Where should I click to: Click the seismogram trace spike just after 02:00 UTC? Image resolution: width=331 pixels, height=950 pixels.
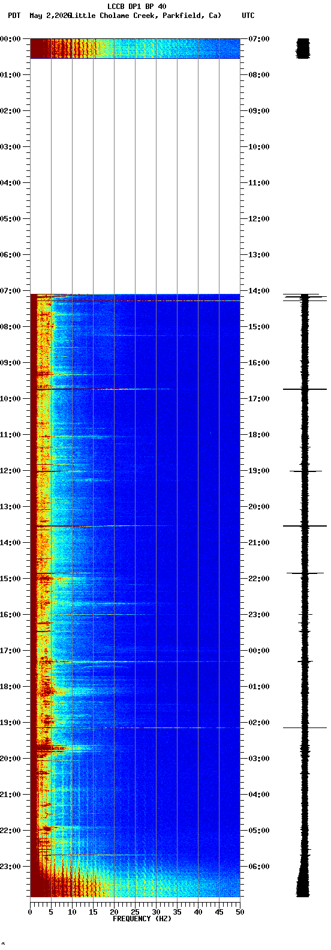[305, 727]
